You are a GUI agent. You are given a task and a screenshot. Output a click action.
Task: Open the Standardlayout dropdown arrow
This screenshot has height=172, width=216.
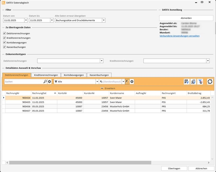(x=123, y=82)
